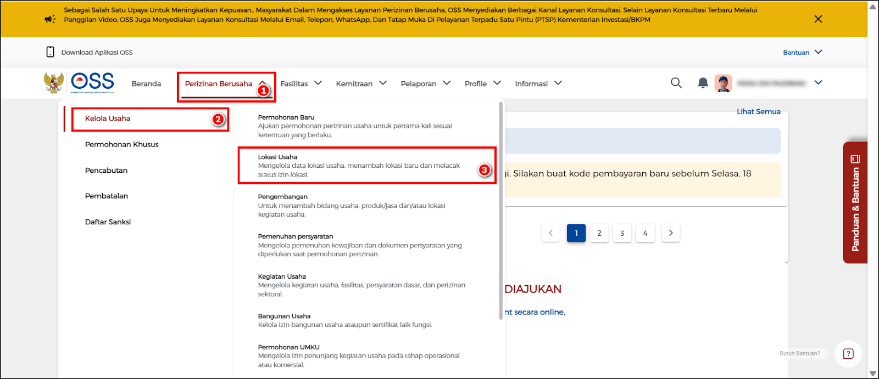Click the OSS logo

pos(92,82)
